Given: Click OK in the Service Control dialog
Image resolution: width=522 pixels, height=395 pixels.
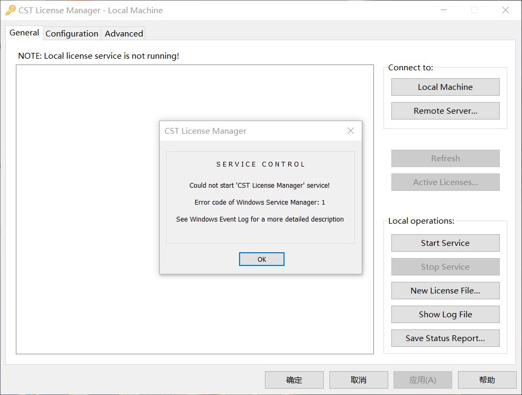Looking at the screenshot, I should click(262, 259).
